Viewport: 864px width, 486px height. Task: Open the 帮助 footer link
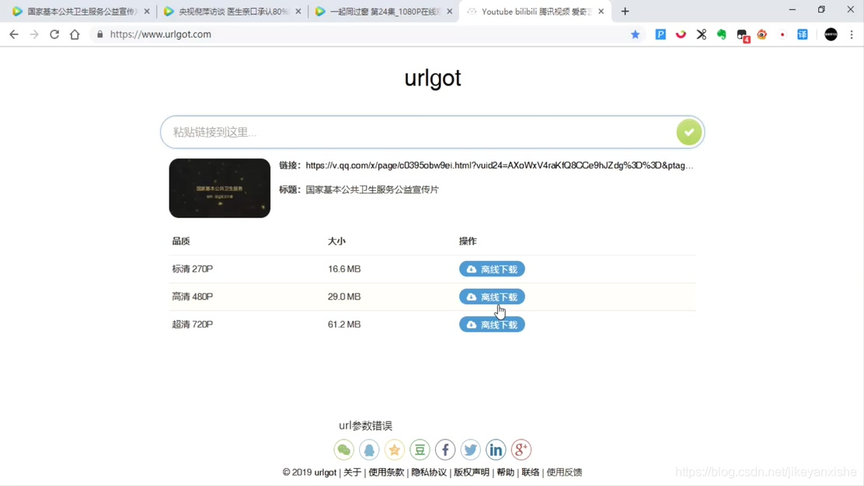(505, 472)
